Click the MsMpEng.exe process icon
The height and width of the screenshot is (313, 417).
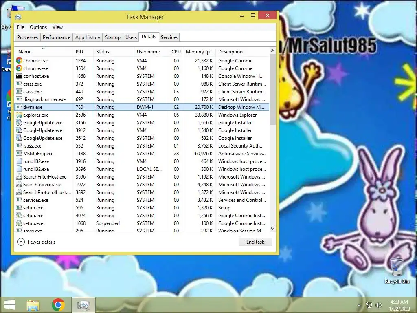[x=19, y=154]
